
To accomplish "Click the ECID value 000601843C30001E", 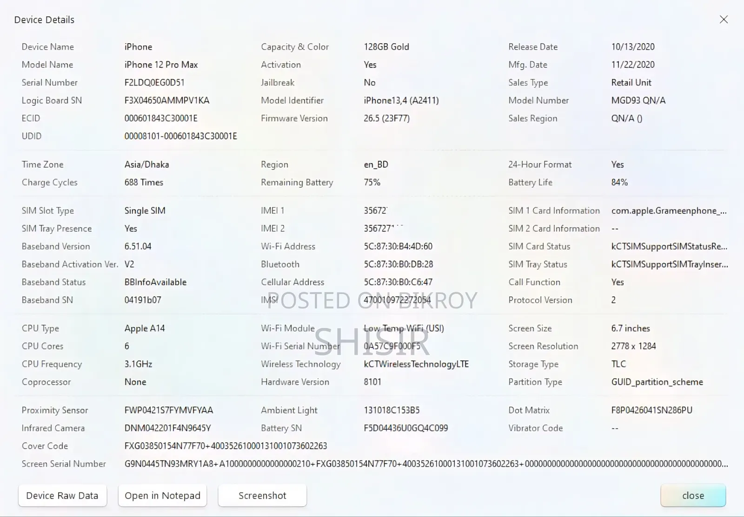I will 161,118.
